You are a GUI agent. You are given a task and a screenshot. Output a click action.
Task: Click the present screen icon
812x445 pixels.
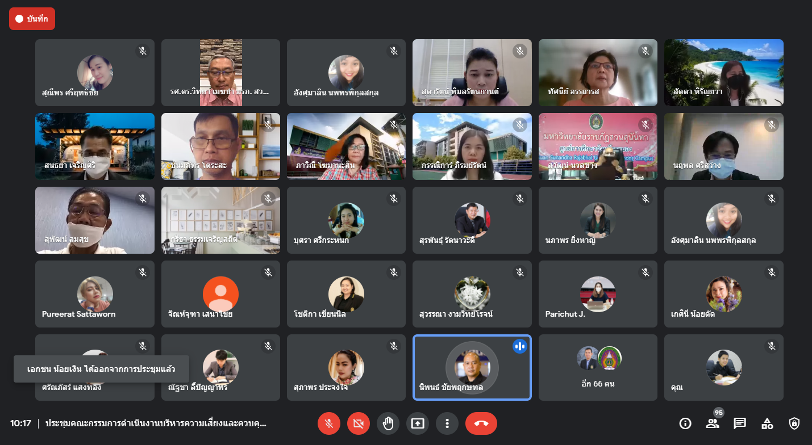[x=418, y=423]
